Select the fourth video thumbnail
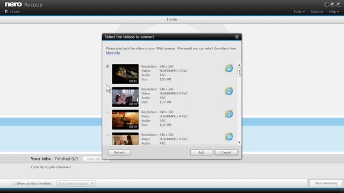This screenshot has width=344, height=193. 125,138
